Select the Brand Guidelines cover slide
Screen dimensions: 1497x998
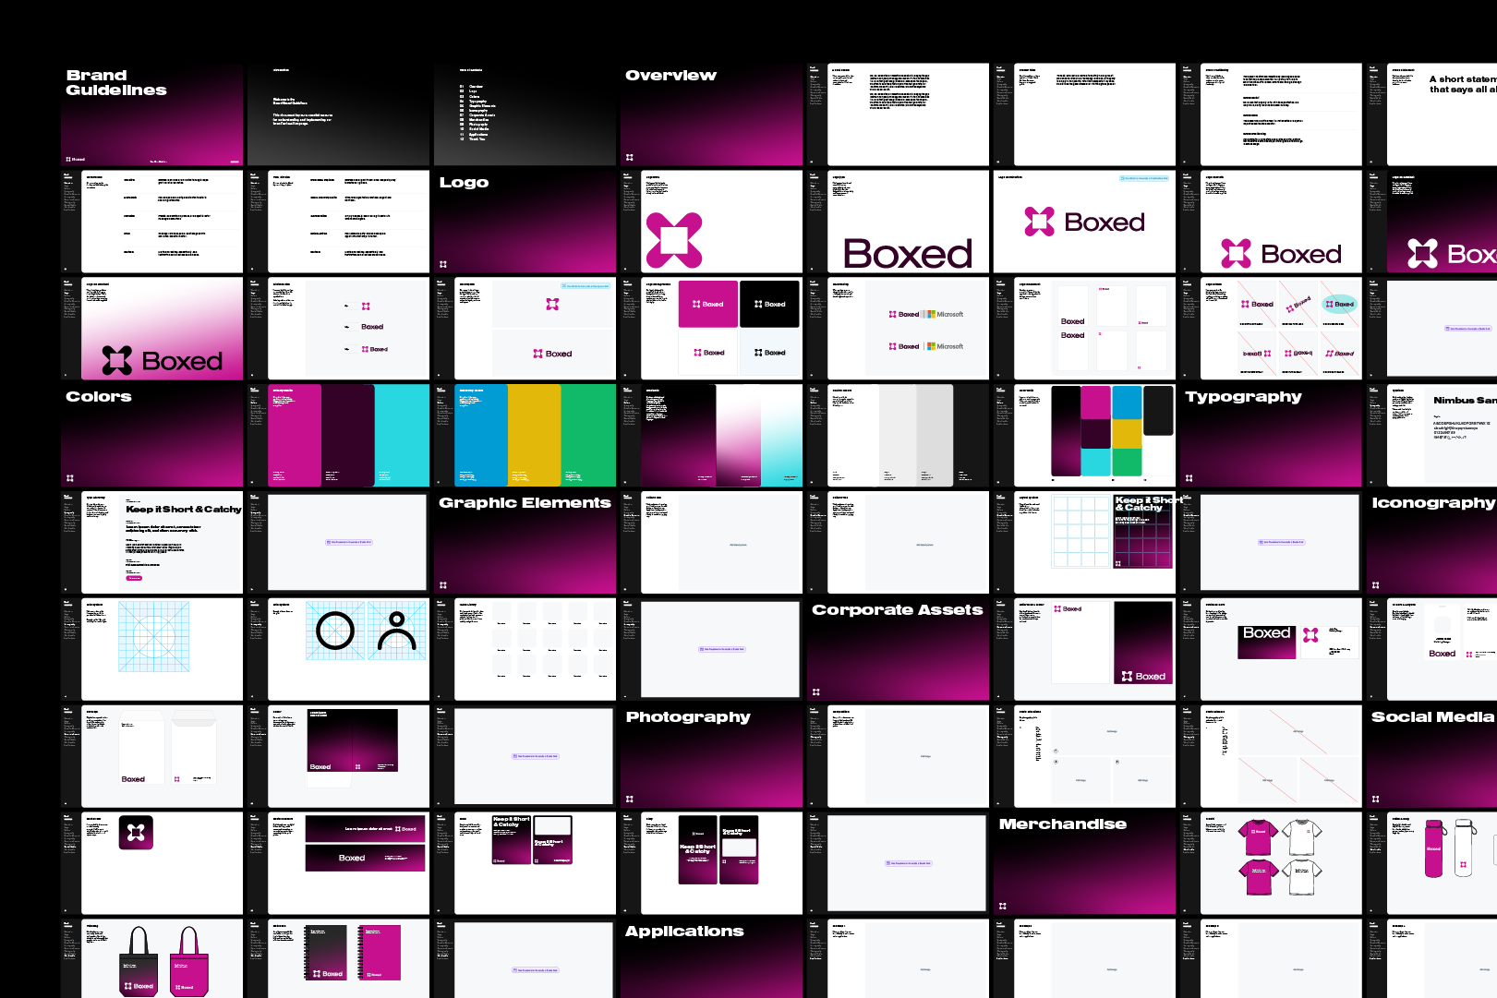click(152, 114)
